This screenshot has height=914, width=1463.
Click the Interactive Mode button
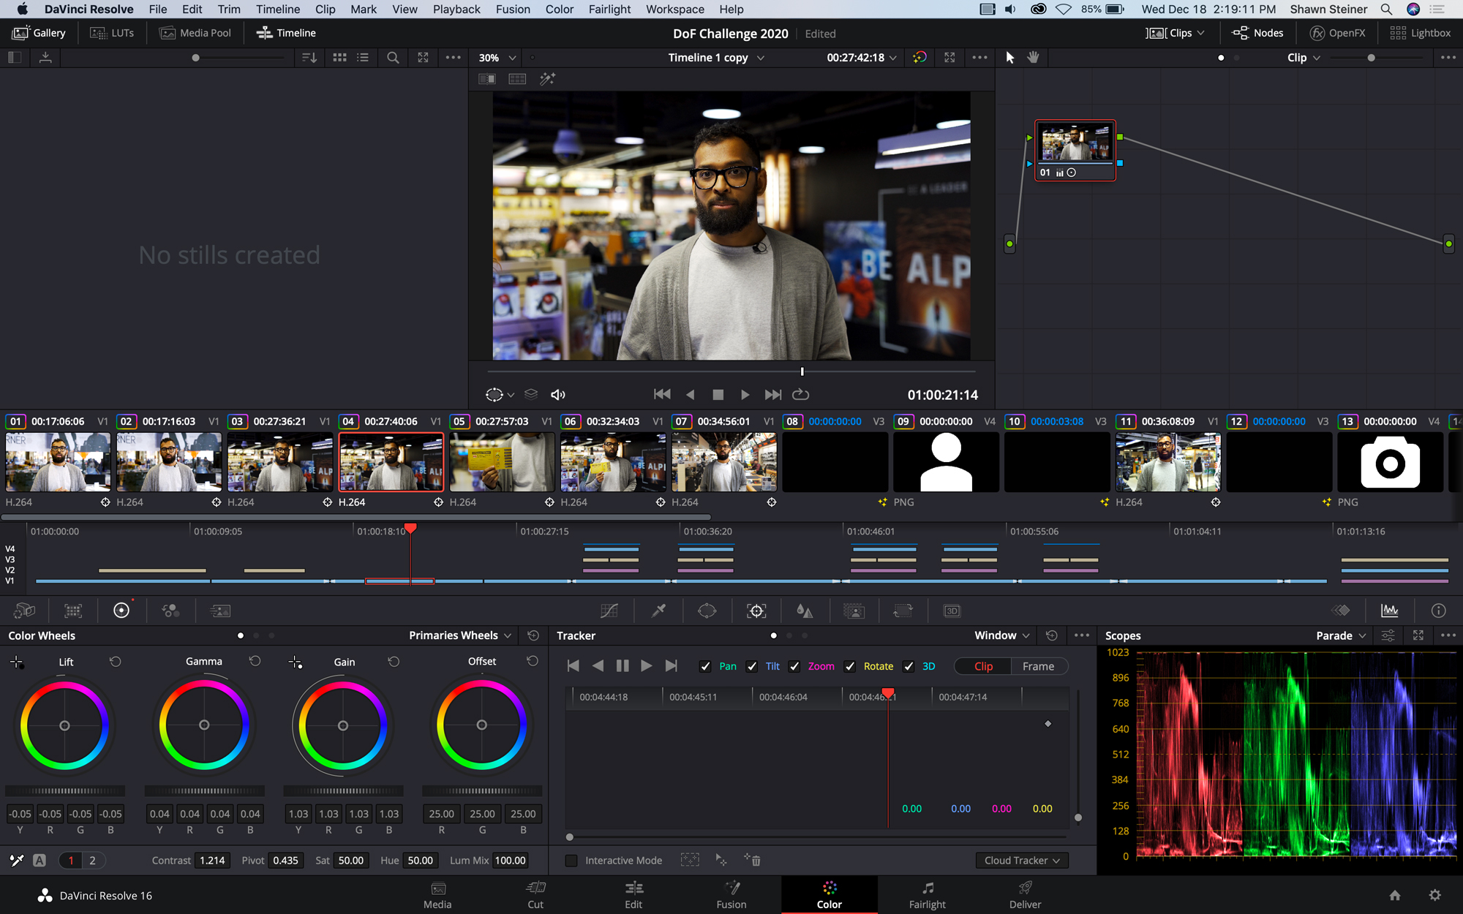point(571,861)
